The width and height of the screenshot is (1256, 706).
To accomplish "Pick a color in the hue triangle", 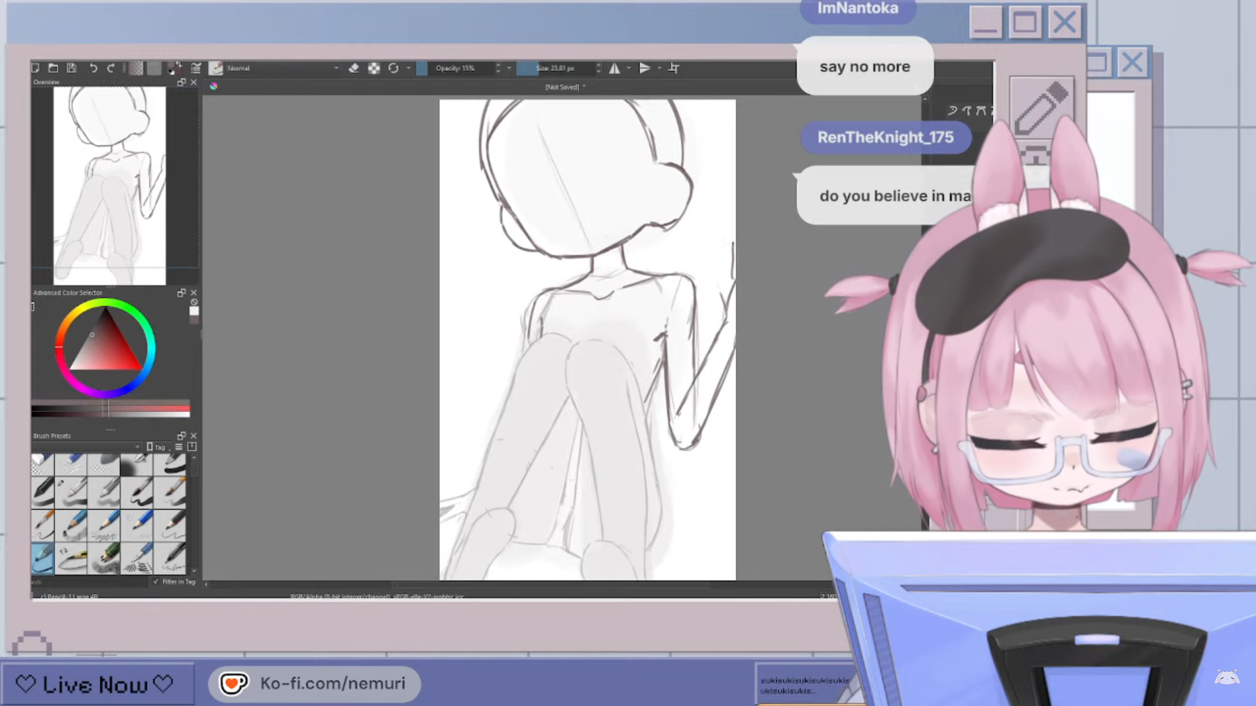I will [x=105, y=350].
